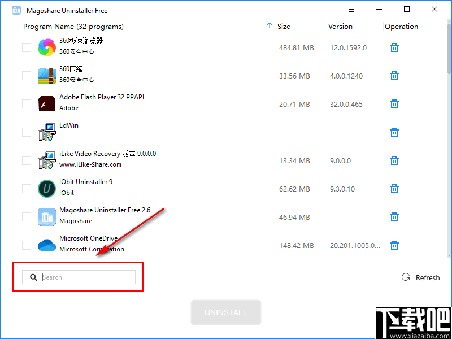This screenshot has height=339, width=452.
Task: Check the checkbox for 360压缩
Action: [26, 76]
